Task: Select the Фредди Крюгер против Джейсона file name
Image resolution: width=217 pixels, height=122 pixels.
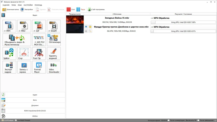Action: [121, 27]
